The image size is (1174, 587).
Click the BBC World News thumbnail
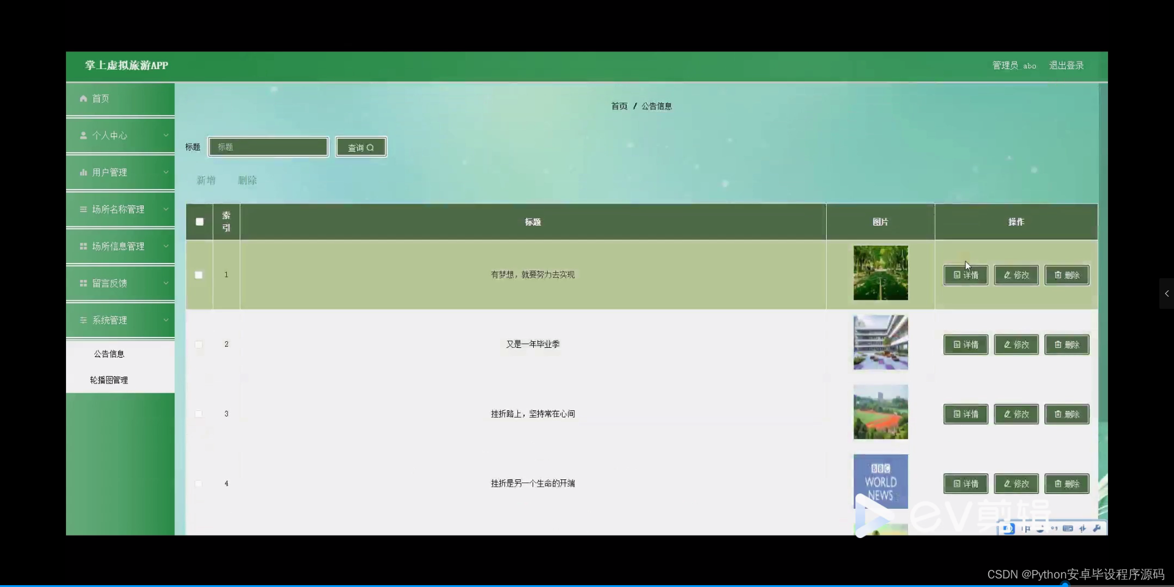point(880,481)
